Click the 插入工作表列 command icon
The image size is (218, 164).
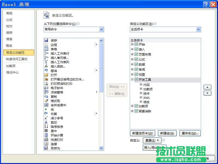(x=46, y=62)
